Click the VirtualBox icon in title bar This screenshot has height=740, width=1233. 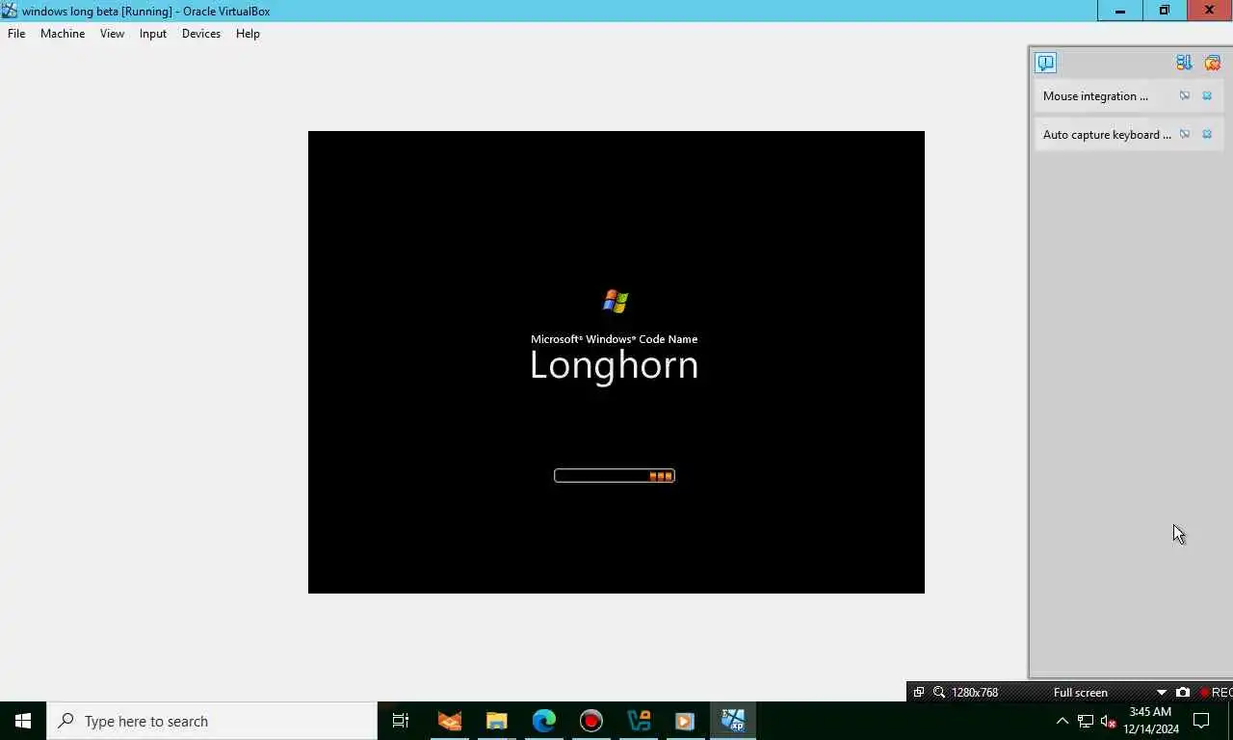tap(10, 11)
